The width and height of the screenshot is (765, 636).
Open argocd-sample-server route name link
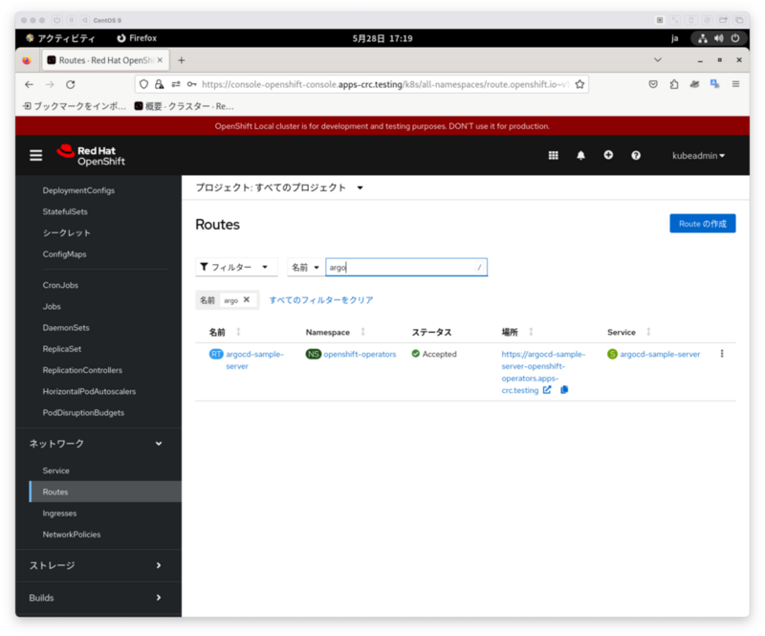(x=254, y=360)
